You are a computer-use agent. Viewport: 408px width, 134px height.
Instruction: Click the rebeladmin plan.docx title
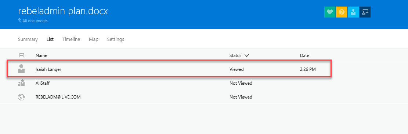63,11
